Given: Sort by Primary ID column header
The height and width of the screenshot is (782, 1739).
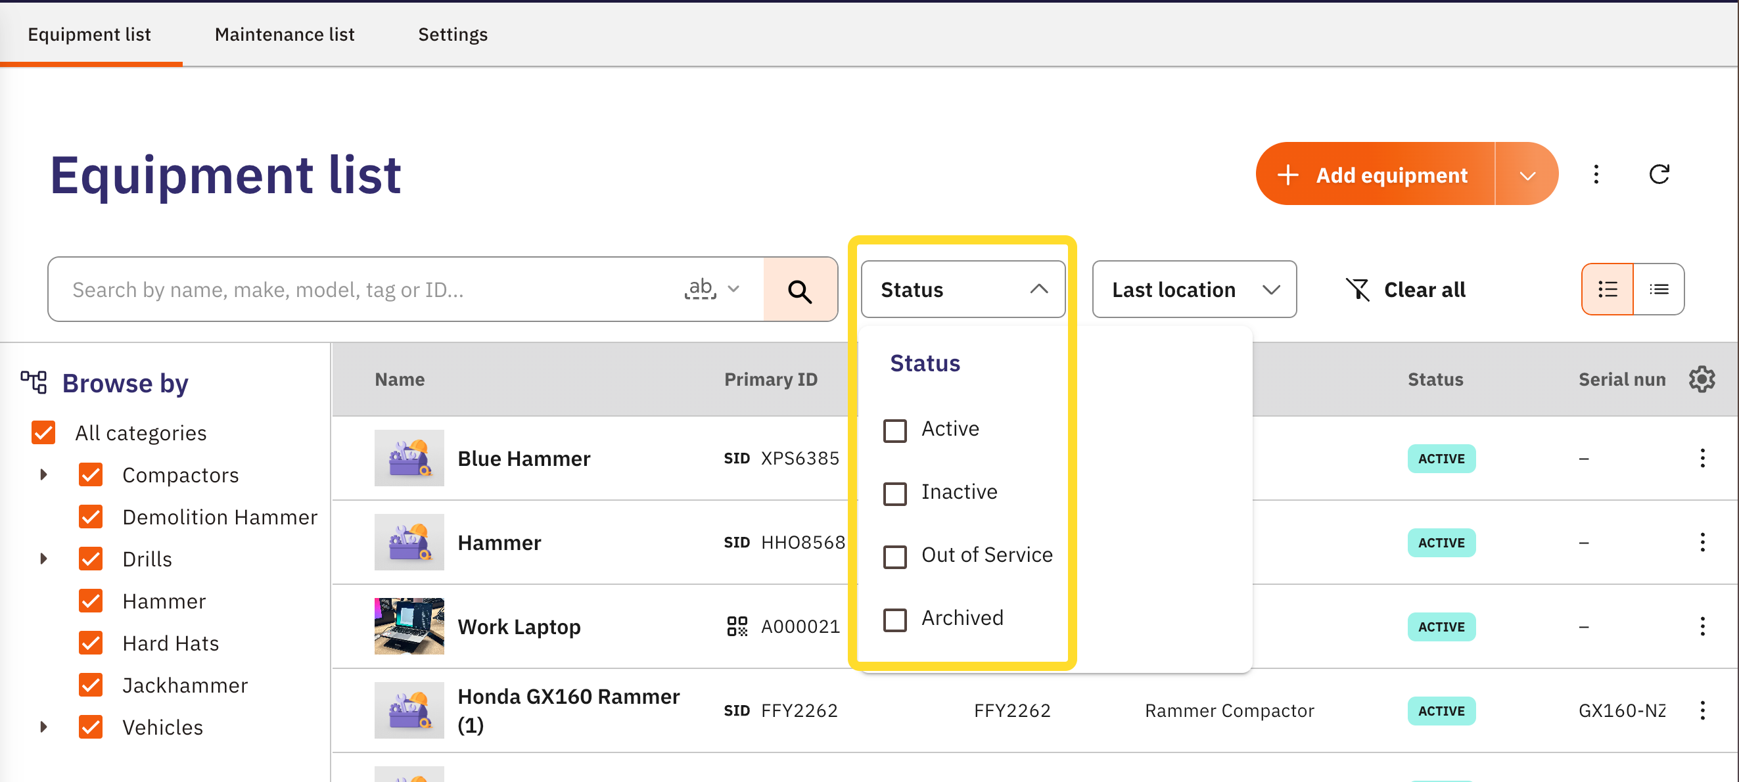Looking at the screenshot, I should tap(770, 380).
